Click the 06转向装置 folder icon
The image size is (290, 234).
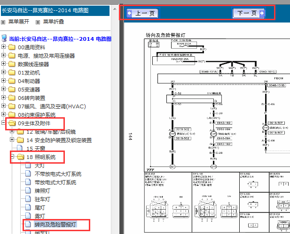point(12,98)
